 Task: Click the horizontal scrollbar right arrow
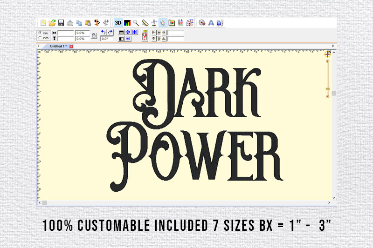[x=329, y=202]
